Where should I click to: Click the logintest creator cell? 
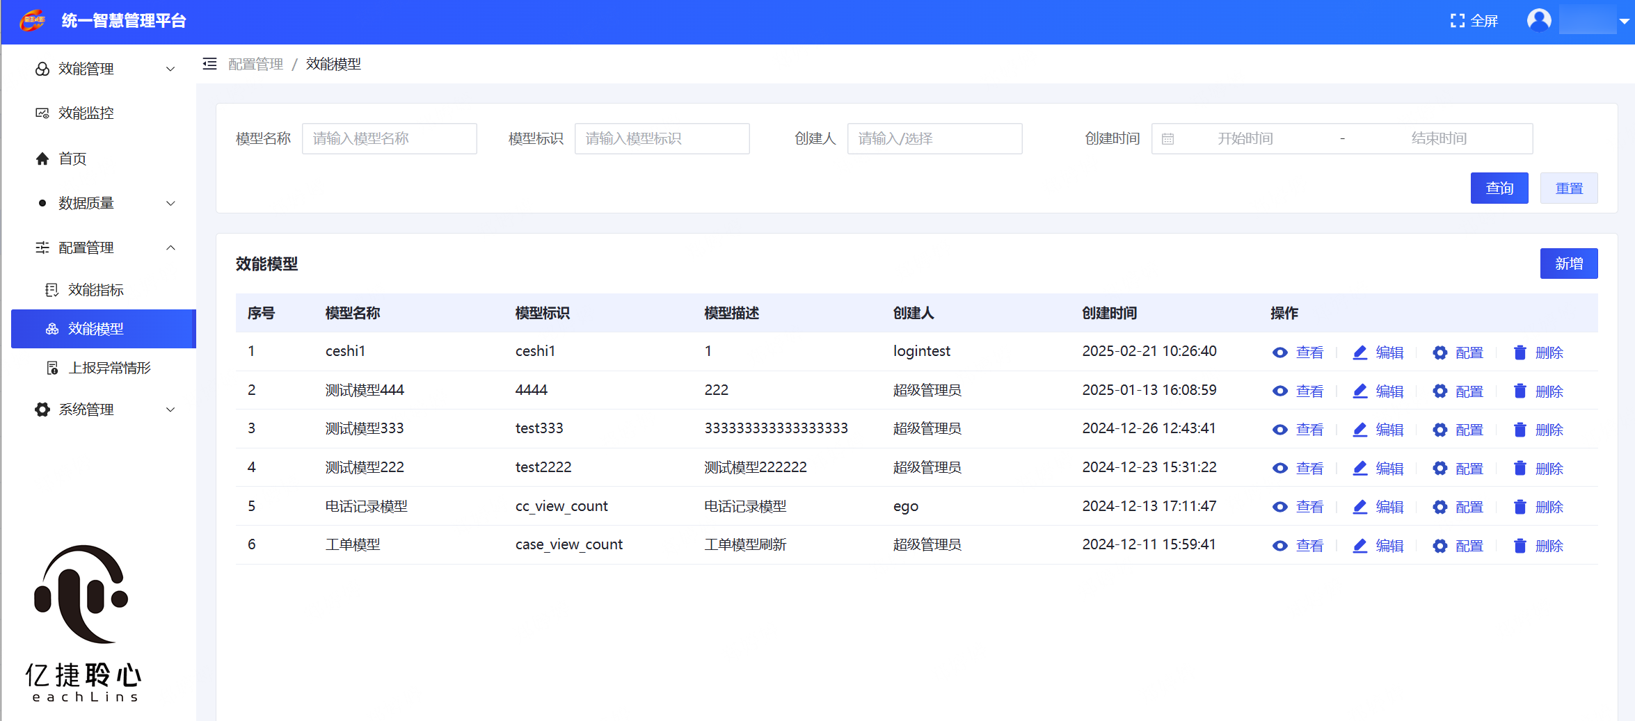tap(922, 351)
